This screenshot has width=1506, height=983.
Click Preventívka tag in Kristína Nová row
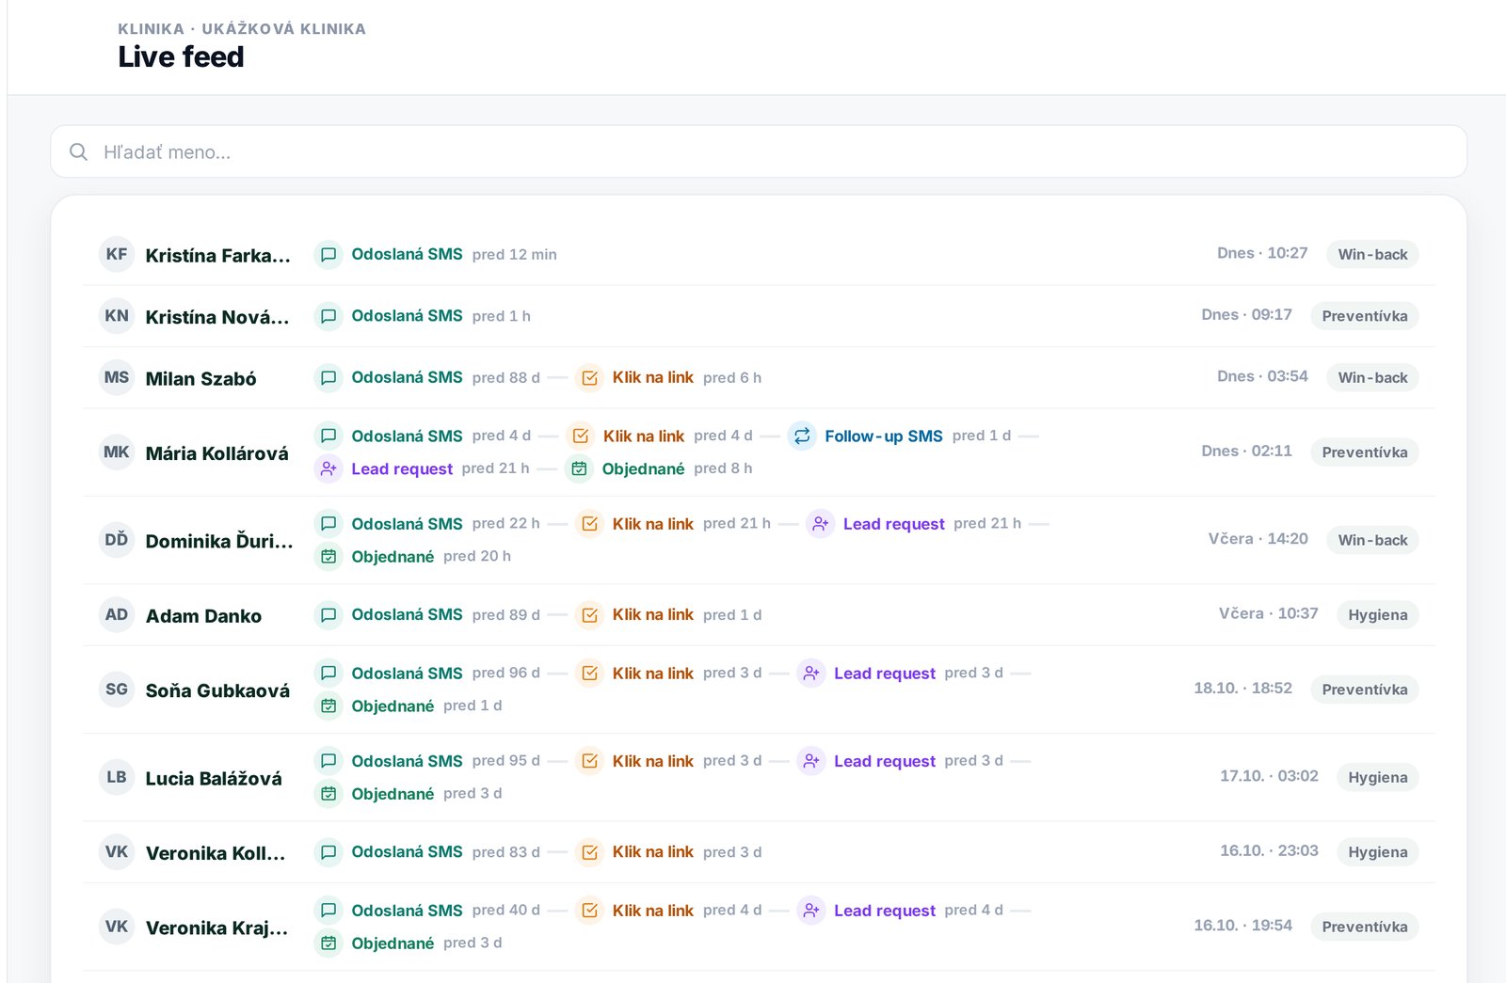click(x=1365, y=316)
